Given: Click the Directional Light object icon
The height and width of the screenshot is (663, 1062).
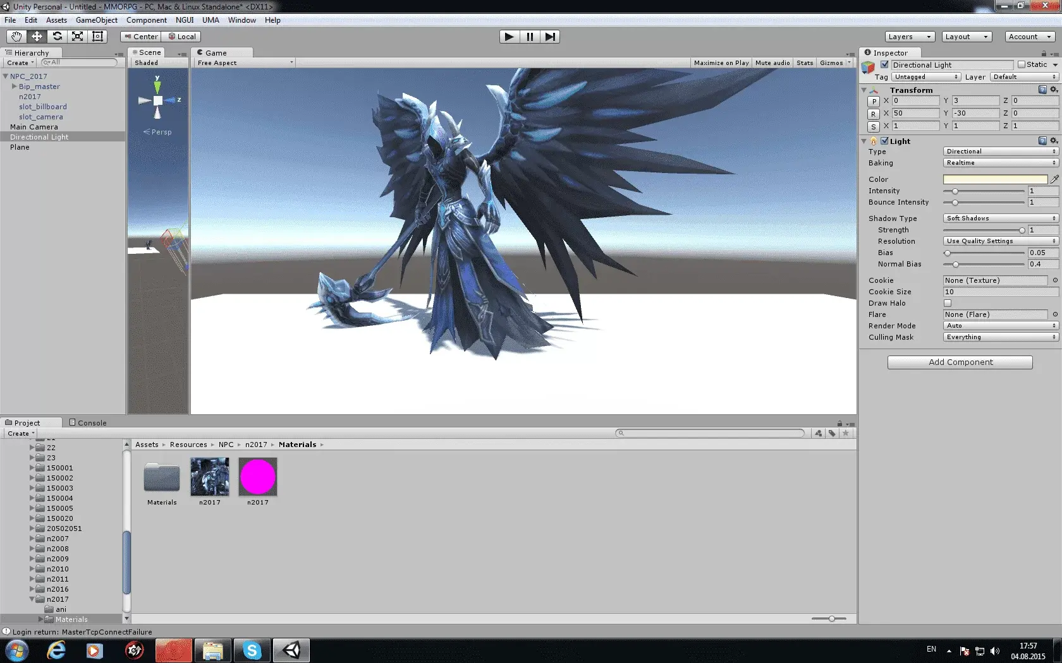Looking at the screenshot, I should (868, 67).
